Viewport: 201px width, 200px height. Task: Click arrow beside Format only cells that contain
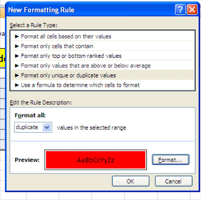17,46
